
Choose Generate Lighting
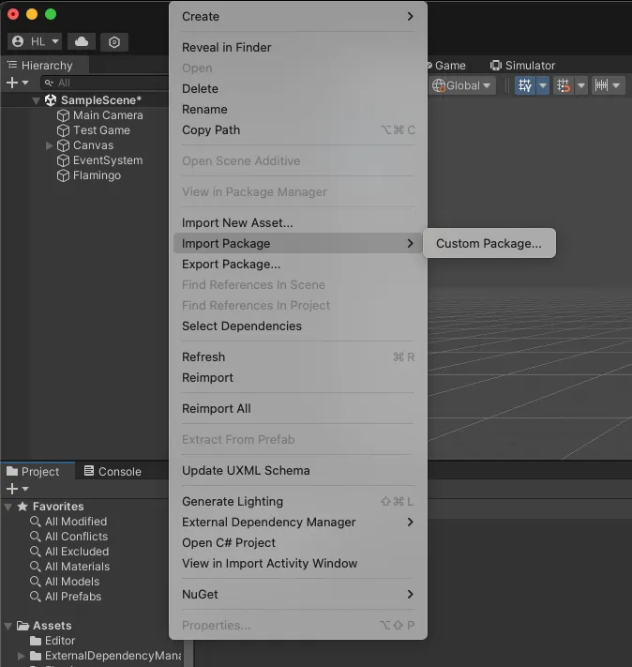click(x=297, y=502)
